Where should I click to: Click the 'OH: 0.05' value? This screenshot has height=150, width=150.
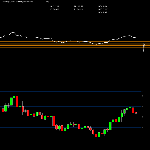[x=103, y=10]
